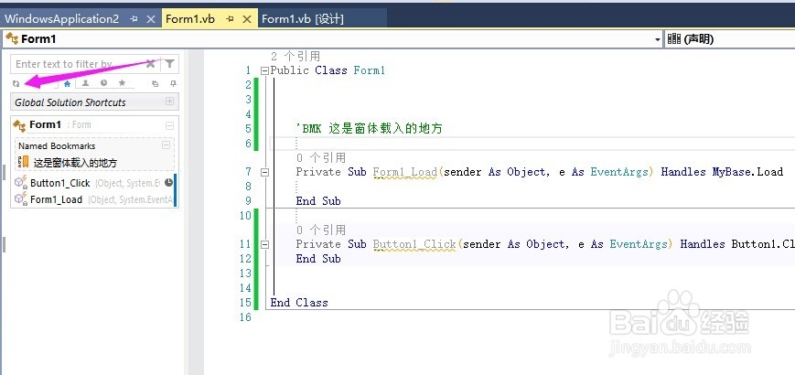
Task: Select the home view tab icon
Action: pos(67,83)
